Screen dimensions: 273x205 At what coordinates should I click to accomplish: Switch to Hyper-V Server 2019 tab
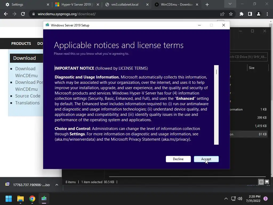[x=76, y=5]
